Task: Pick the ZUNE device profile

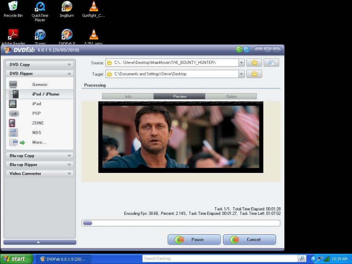Action: click(38, 123)
